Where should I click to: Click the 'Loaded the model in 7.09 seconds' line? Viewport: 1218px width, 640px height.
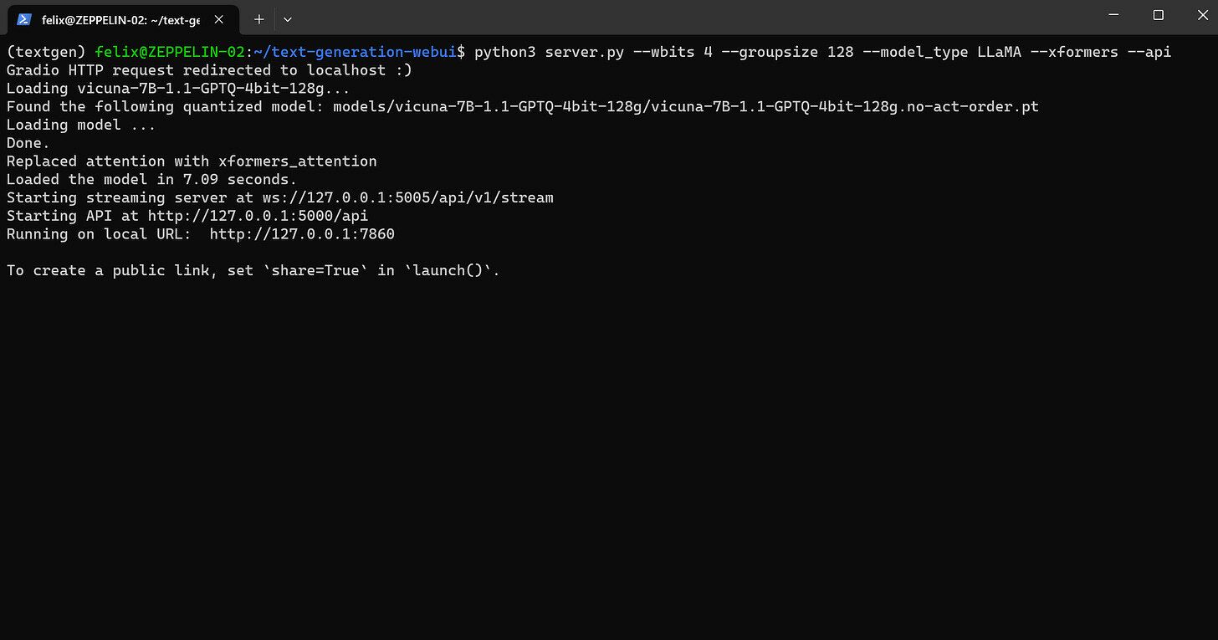151,179
